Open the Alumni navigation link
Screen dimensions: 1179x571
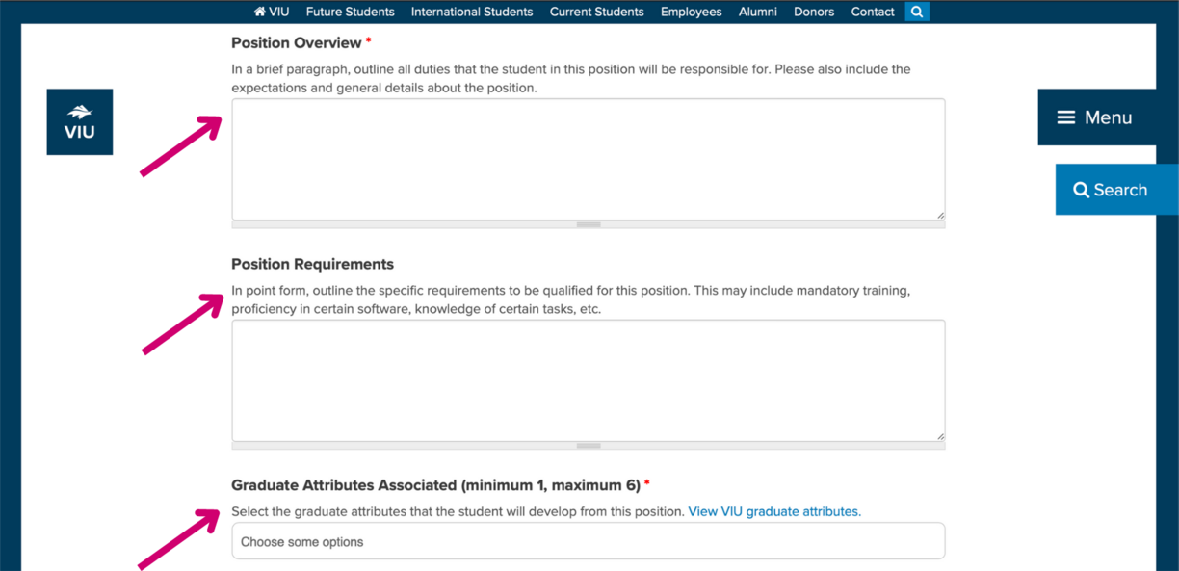point(758,12)
